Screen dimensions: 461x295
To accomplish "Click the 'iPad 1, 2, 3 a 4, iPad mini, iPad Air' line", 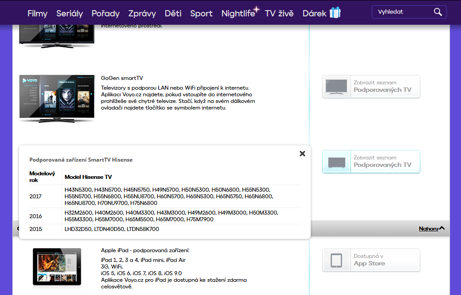I will click(x=143, y=260).
